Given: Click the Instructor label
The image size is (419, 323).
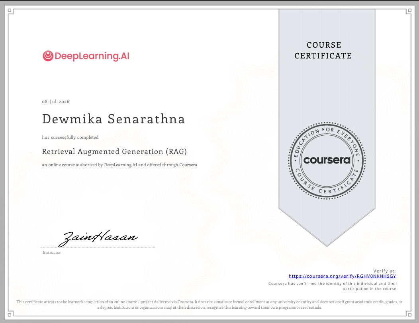Looking at the screenshot, I should [x=52, y=253].
